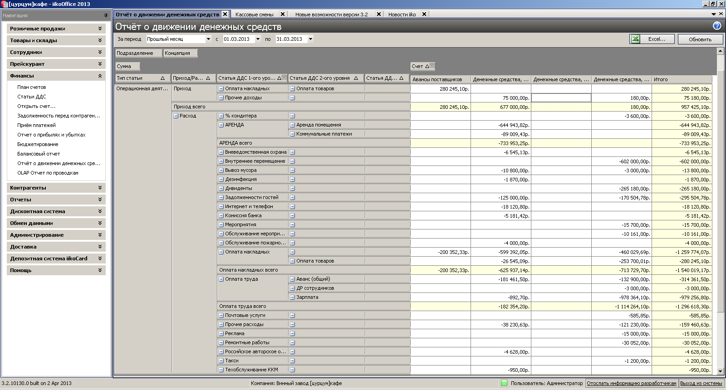The height and width of the screenshot is (390, 726).
Task: Open the start date picker dropdown
Action: coord(258,39)
